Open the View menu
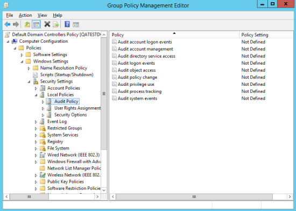The width and height of the screenshot is (296, 211). tap(43, 15)
